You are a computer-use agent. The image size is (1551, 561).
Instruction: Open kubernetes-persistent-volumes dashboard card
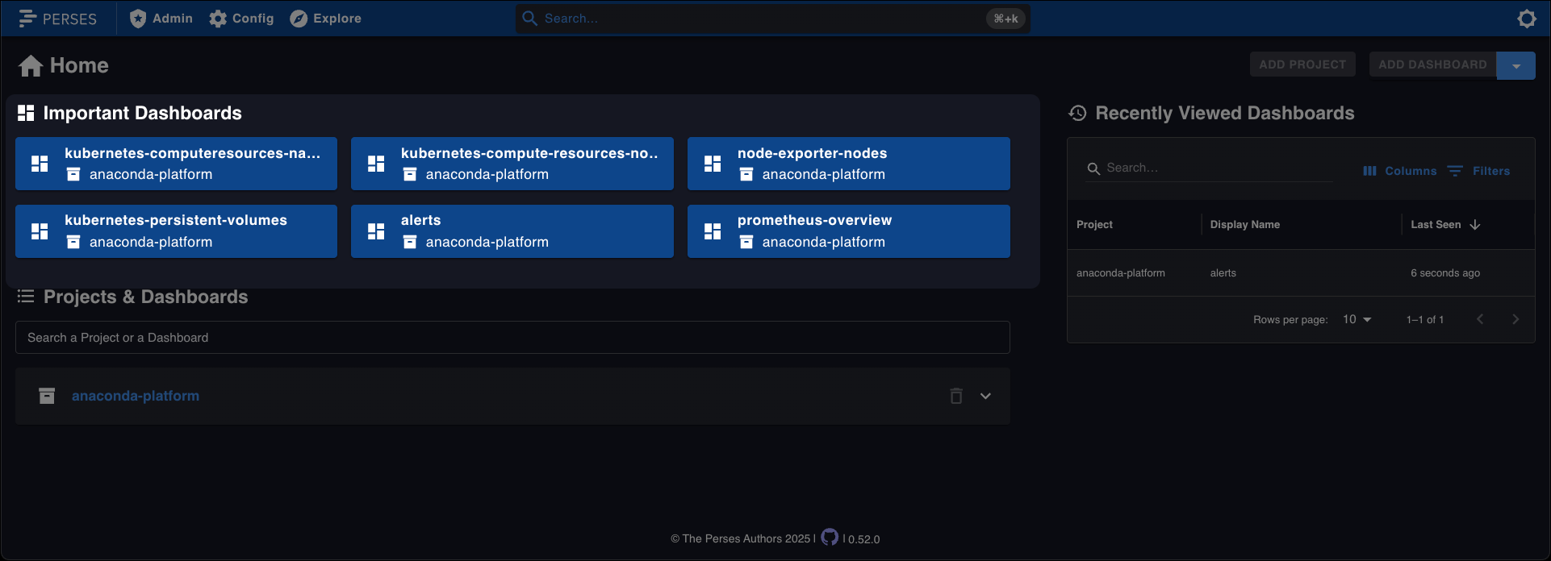176,231
